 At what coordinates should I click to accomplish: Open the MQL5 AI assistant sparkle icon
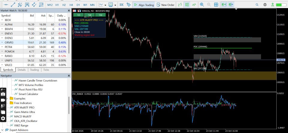pyautogui.click(x=129, y=5)
